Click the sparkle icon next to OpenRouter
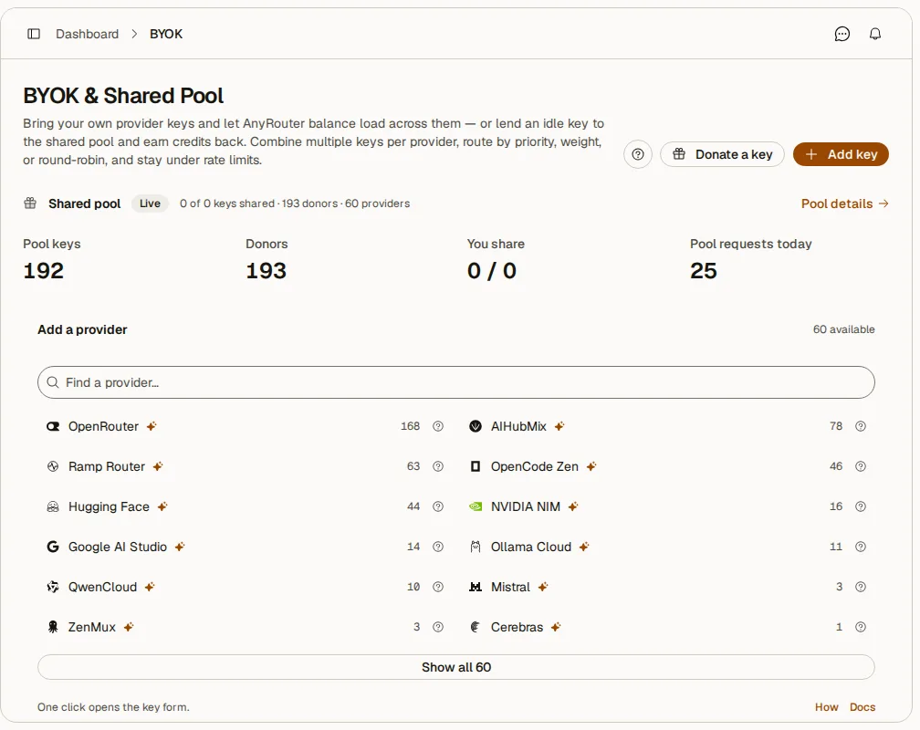The image size is (920, 730). (x=152, y=427)
